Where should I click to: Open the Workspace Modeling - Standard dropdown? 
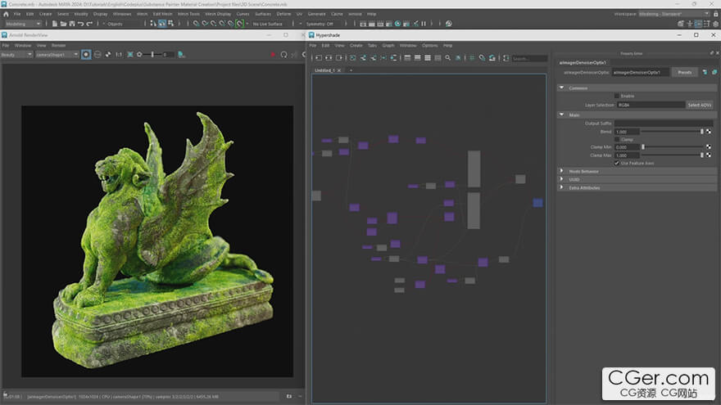point(674,14)
